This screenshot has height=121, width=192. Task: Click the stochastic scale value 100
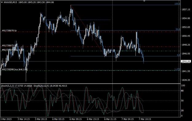tap(183, 85)
